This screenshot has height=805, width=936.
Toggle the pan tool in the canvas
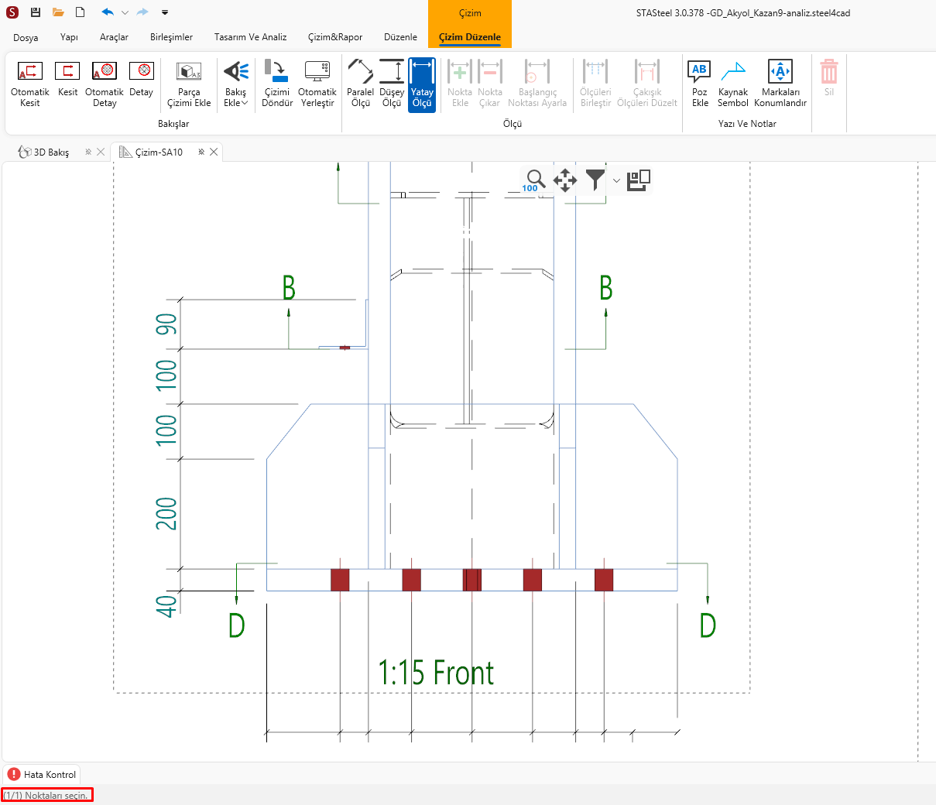click(564, 180)
